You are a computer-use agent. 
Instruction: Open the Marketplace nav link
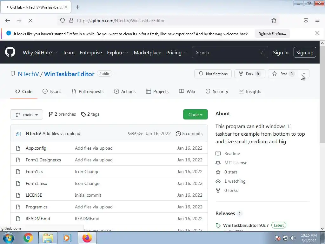tap(147, 52)
